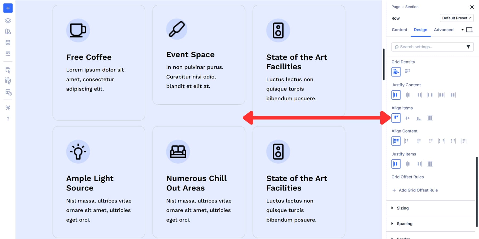This screenshot has width=479, height=239.
Task: Click the element selection icon in sidebar
Action: 8,70
